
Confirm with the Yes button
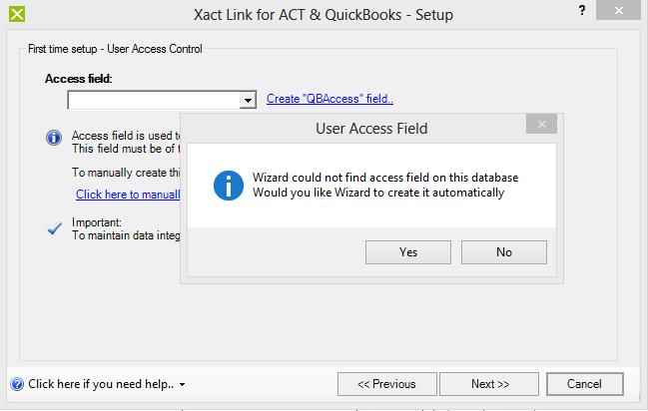[408, 252]
